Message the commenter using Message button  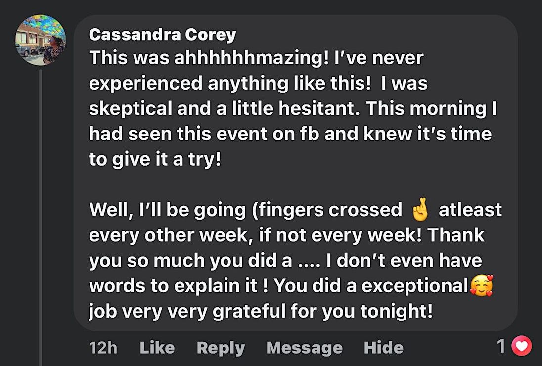coord(304,347)
